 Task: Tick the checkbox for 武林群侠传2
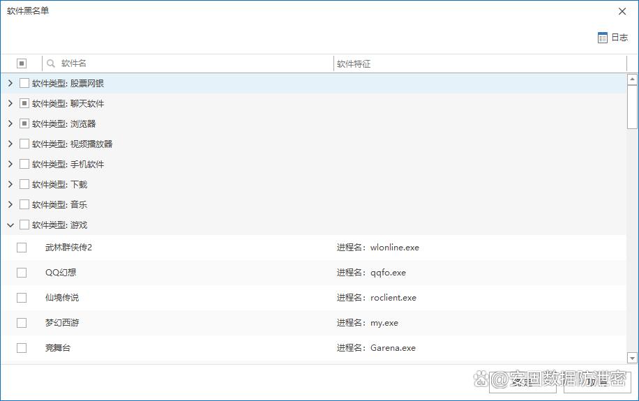pyautogui.click(x=22, y=248)
